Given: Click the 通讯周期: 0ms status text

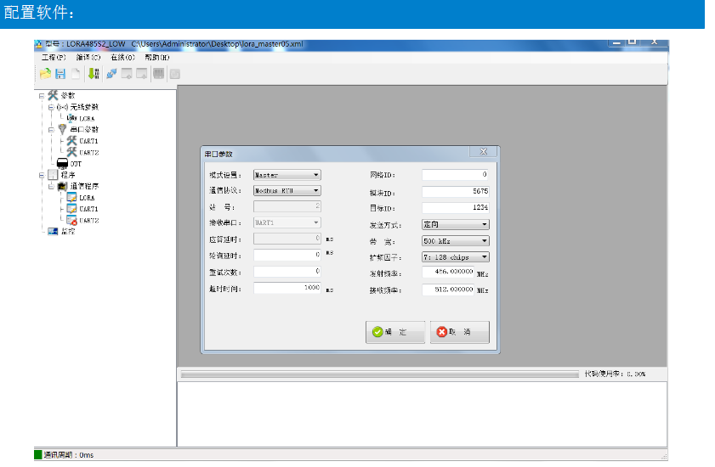Looking at the screenshot, I should [x=68, y=455].
